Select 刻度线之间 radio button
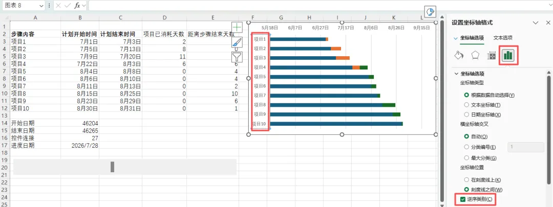Screen dimensions: 553x207 click(x=466, y=190)
